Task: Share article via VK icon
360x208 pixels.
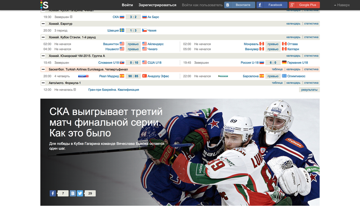Action: (x=73, y=193)
